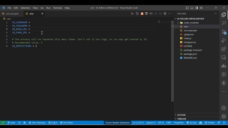Image resolution: width=228 pixels, height=128 pixels.
Task: Collapse the IG-FOLLOW-UNFOLLOW-BOT folder section
Action: tap(191, 19)
